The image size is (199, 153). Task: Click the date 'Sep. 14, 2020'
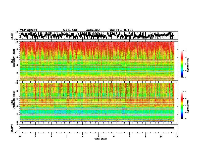[x=70, y=30]
